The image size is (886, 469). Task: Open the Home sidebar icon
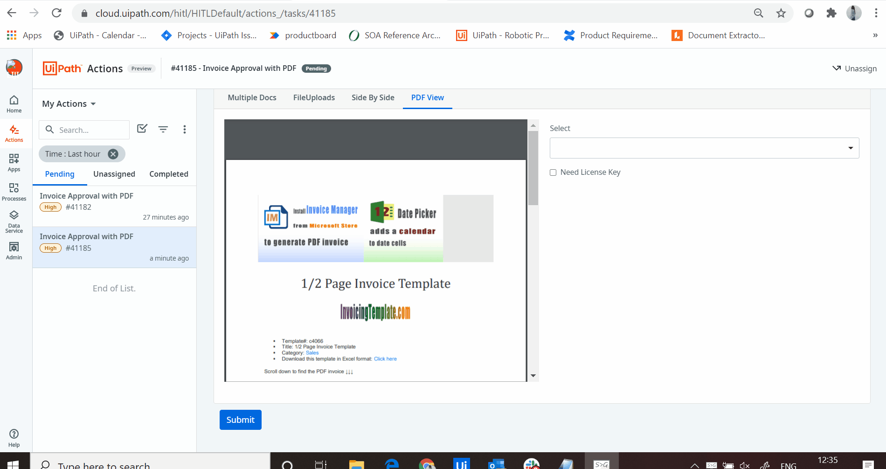coord(14,104)
